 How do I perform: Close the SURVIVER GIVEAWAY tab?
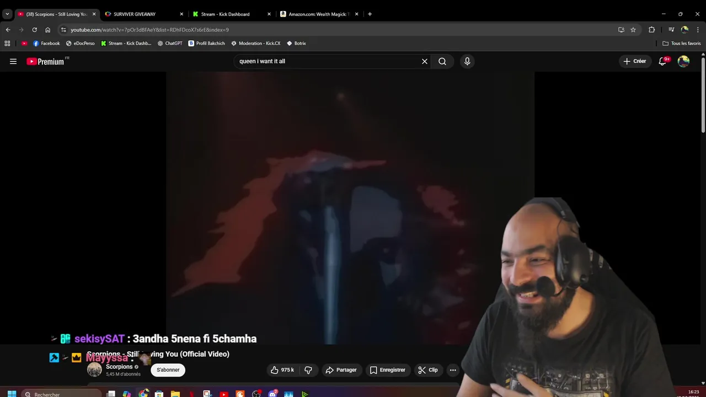[x=181, y=14]
